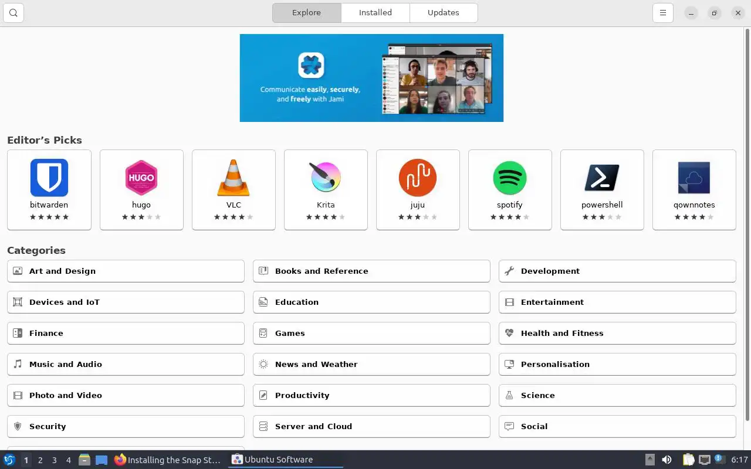Open the Education category
The image size is (751, 469).
click(x=371, y=302)
